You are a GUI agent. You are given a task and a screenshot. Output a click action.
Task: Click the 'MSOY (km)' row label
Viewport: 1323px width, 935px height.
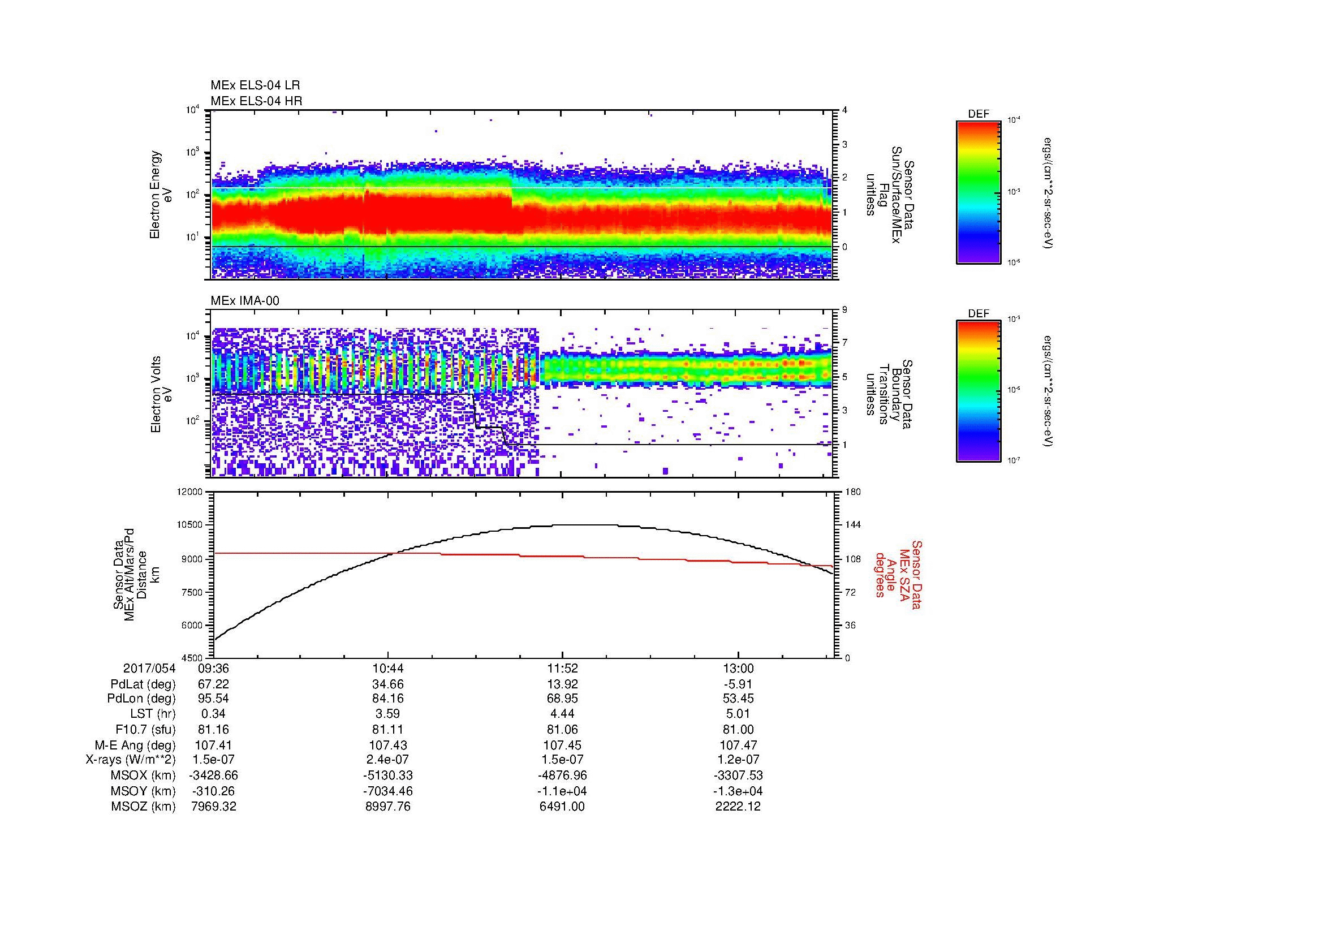coord(143,791)
